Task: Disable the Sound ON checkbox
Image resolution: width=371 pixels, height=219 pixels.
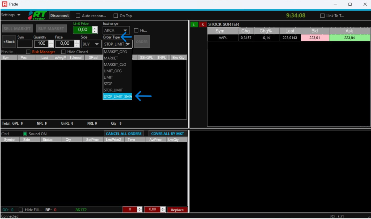Action: 25,134
